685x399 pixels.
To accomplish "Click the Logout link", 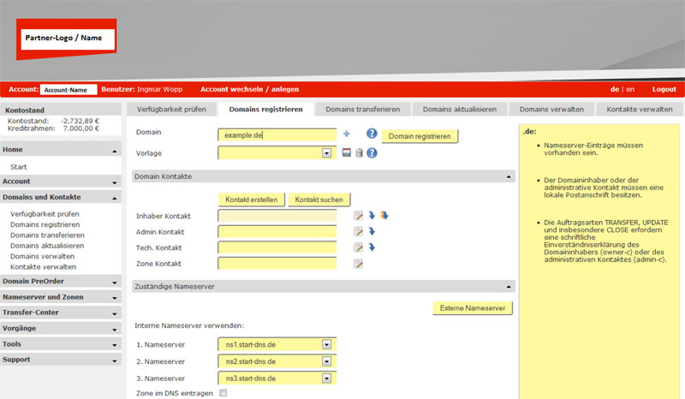I will point(664,89).
